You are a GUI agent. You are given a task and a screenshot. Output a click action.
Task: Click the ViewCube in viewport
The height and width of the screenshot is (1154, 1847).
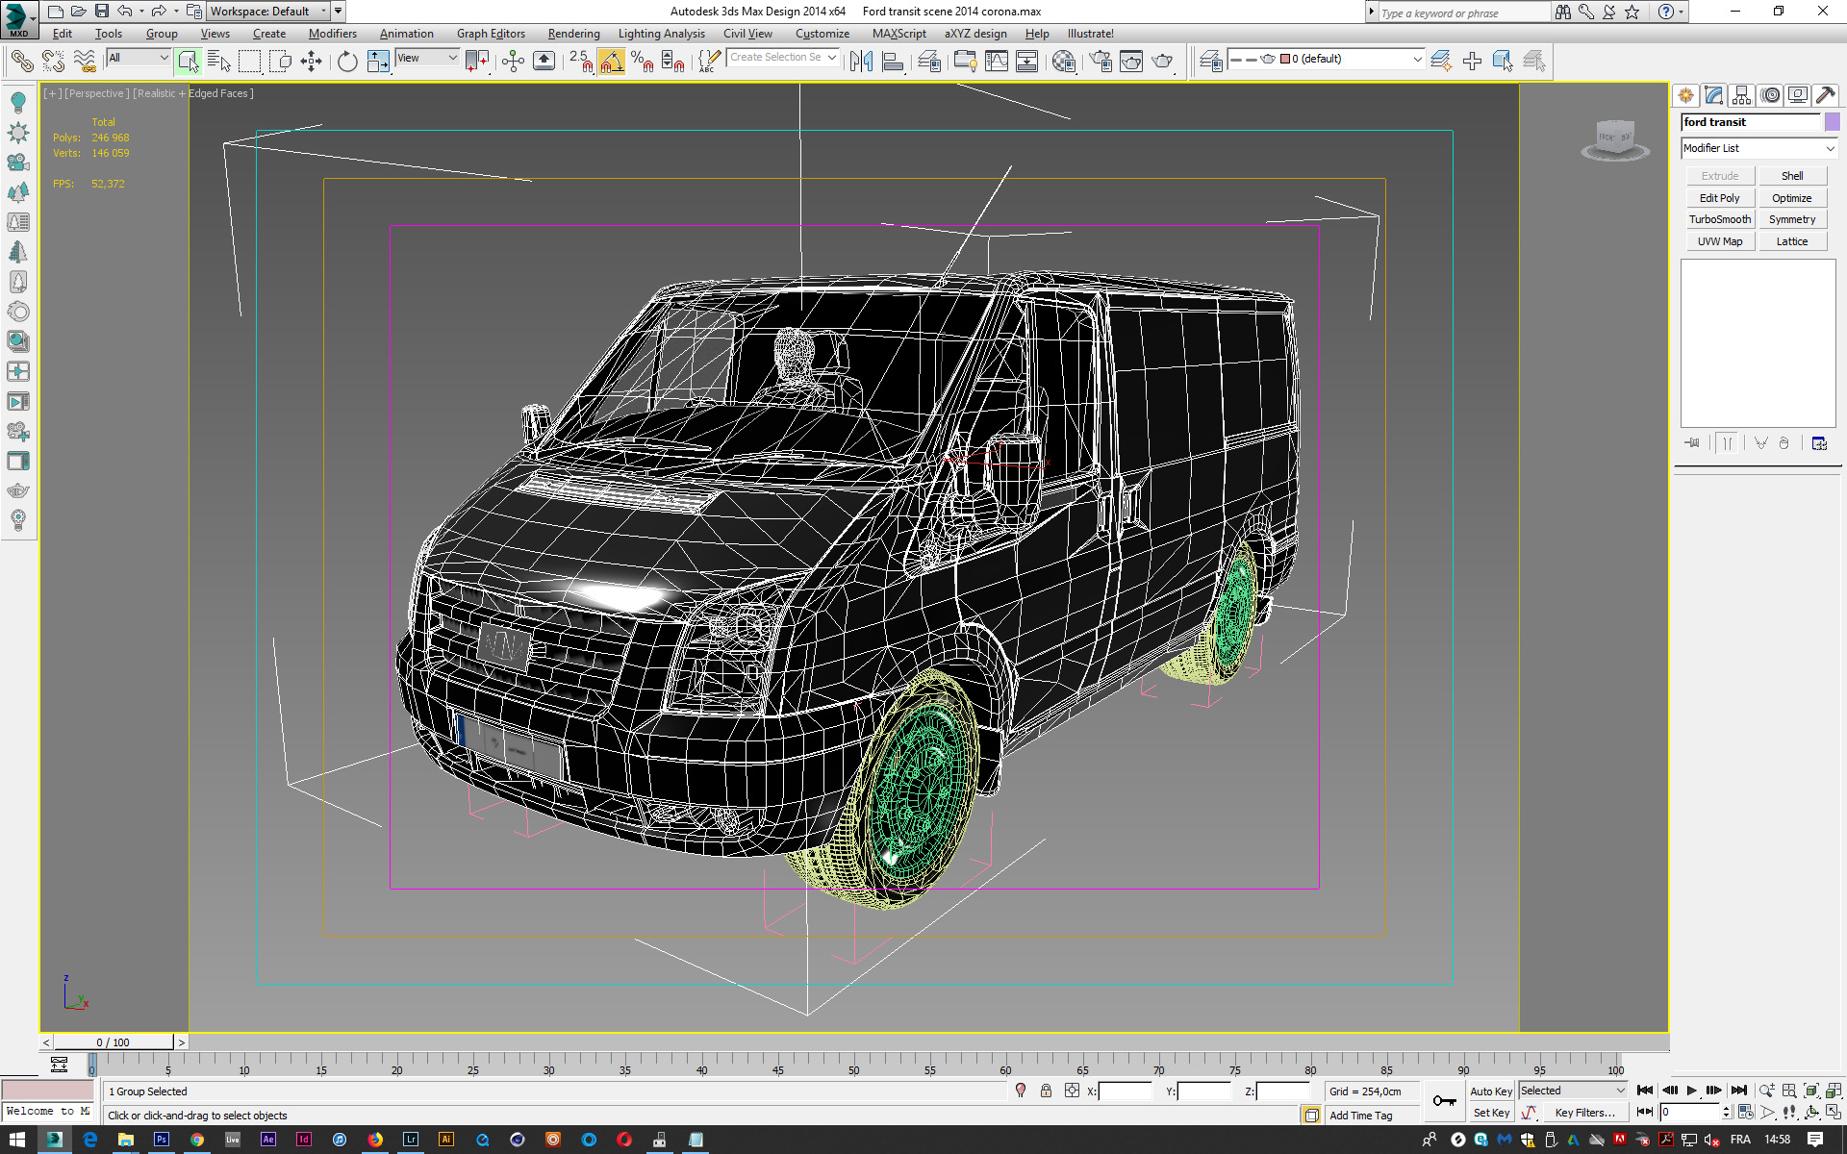1614,139
